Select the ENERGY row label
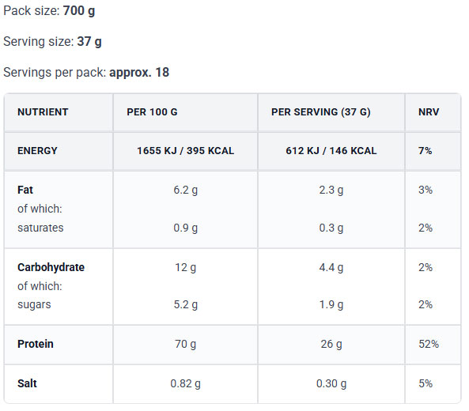This screenshot has height=411, width=469. tap(37, 151)
